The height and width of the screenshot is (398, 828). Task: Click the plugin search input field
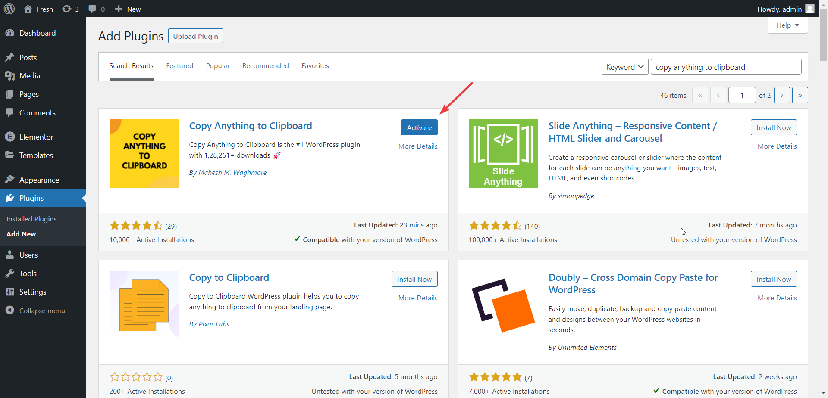tap(726, 67)
